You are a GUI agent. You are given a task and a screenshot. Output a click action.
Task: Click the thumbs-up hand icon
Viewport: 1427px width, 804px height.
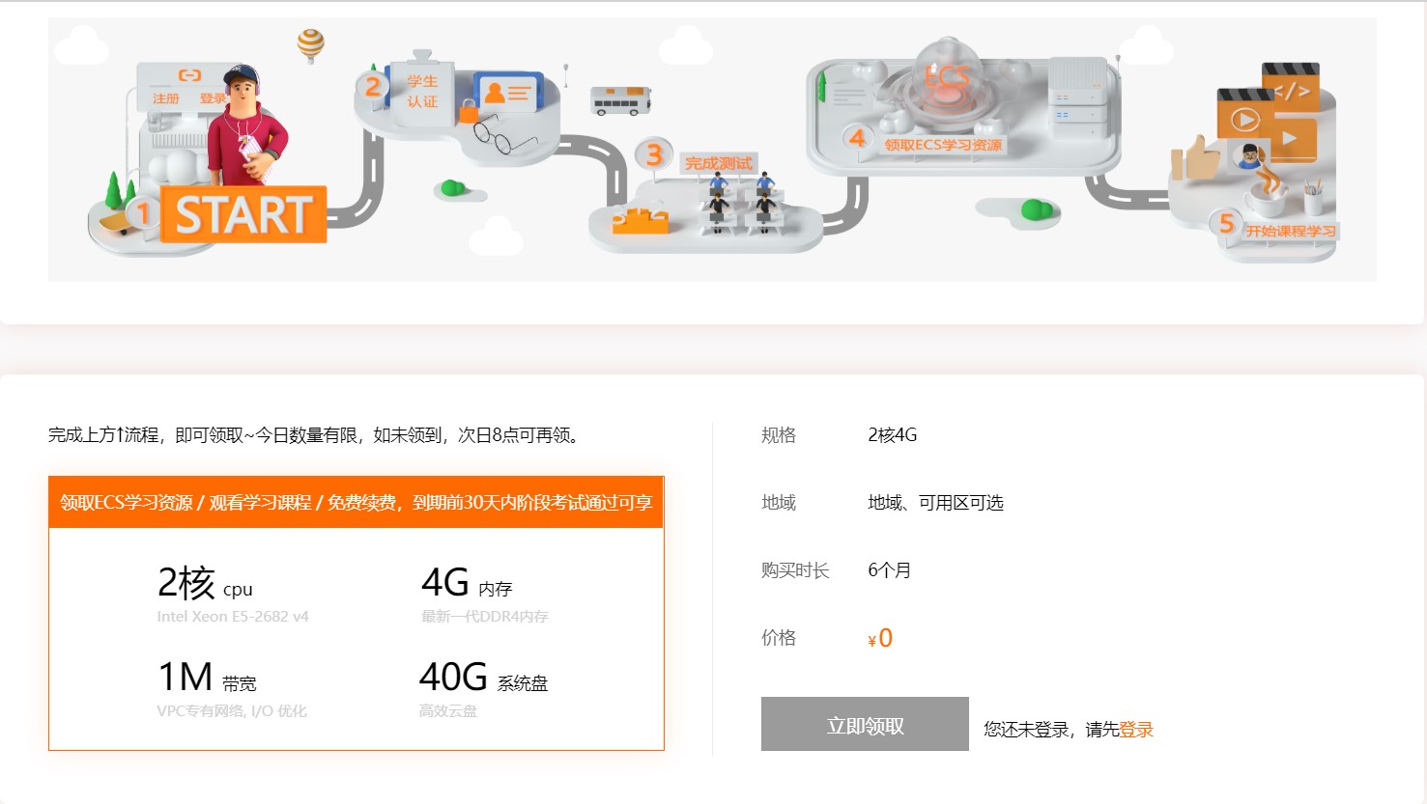click(x=1195, y=160)
